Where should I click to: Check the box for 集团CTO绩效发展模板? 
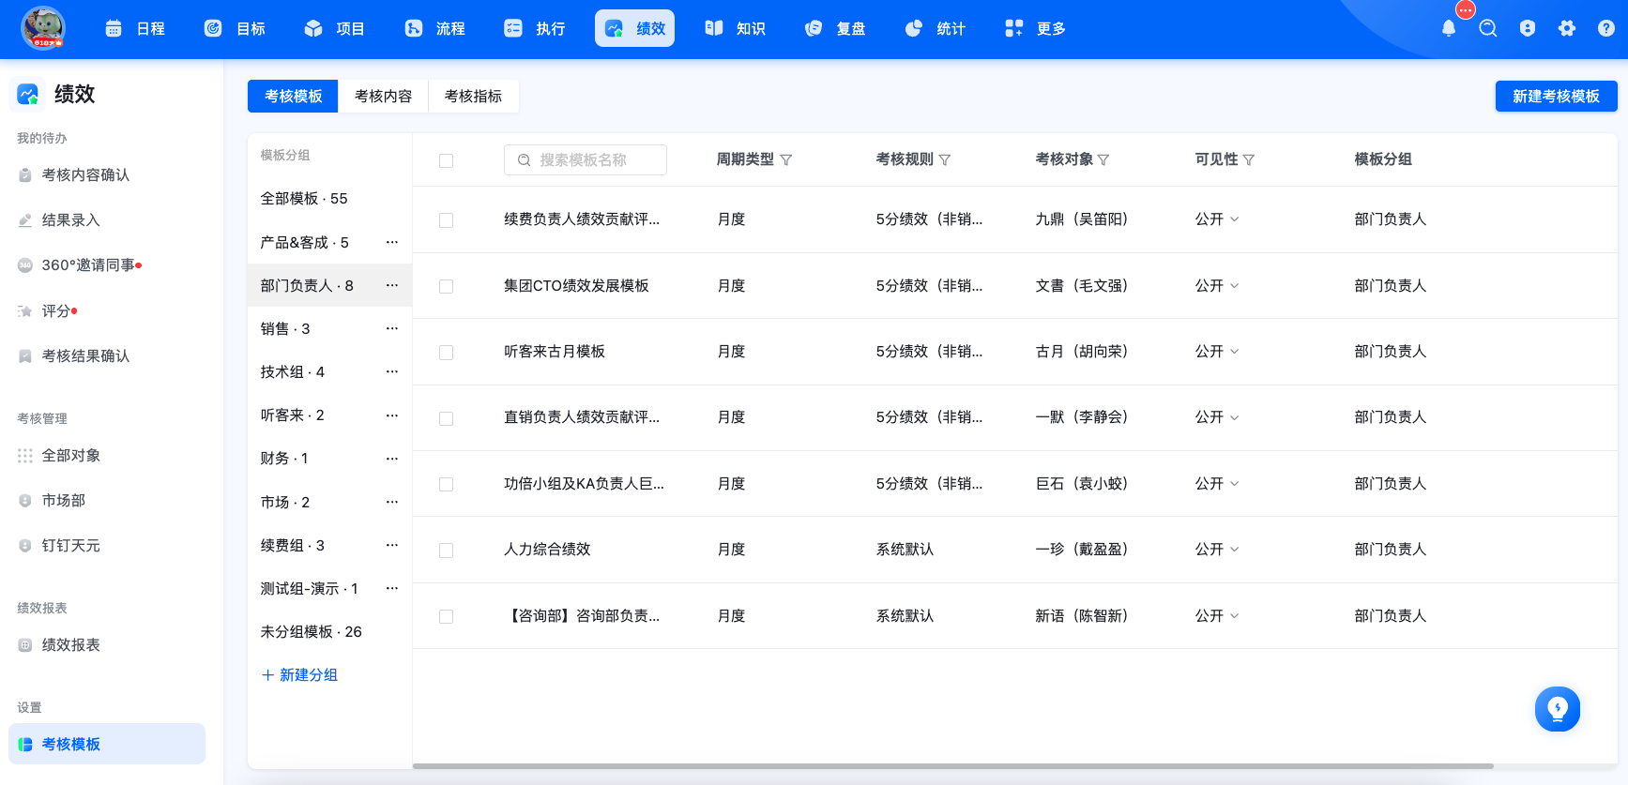tap(447, 286)
